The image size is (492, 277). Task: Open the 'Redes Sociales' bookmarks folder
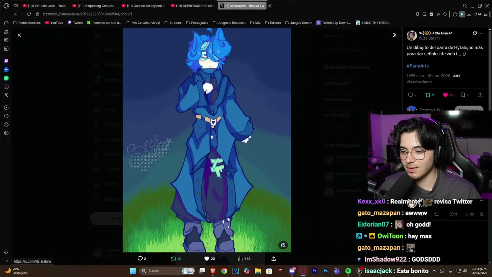27,23
